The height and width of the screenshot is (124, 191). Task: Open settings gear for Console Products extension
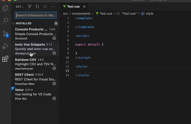tap(54, 38)
